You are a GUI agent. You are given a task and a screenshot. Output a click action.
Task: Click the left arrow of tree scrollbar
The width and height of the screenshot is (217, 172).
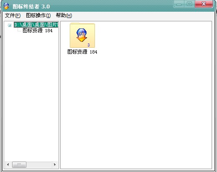point(8,164)
